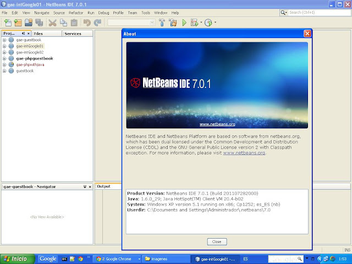The height and width of the screenshot is (264, 352).
Task: Open the Navigate menu
Action: click(x=42, y=13)
